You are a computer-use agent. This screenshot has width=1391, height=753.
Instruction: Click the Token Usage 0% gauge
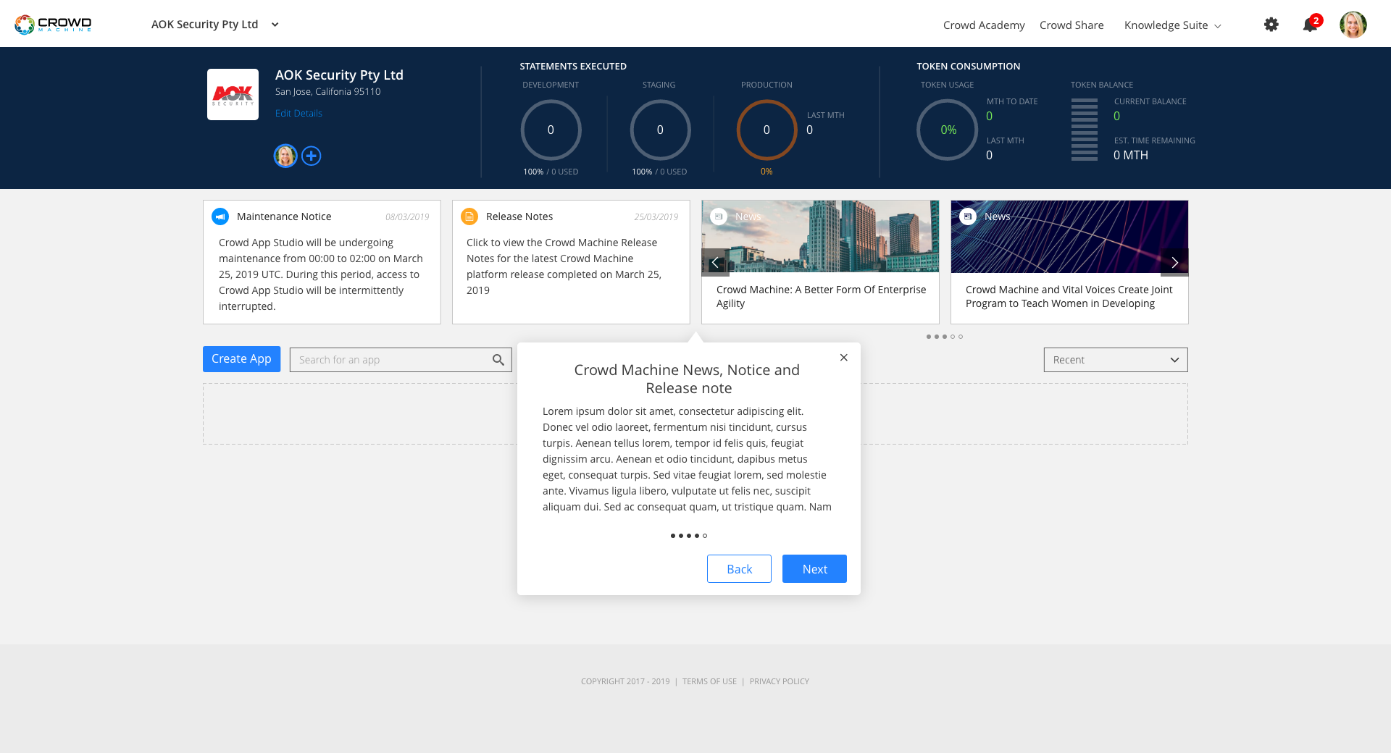(948, 130)
